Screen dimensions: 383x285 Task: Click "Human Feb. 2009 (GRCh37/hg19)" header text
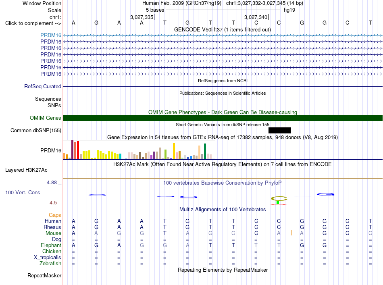coord(182,3)
